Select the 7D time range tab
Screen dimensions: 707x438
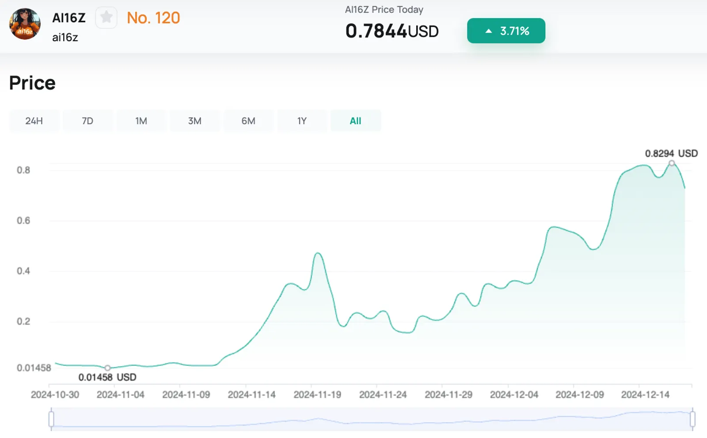point(87,121)
